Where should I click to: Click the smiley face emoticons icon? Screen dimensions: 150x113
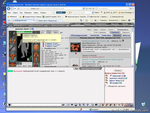(x=92, y=105)
